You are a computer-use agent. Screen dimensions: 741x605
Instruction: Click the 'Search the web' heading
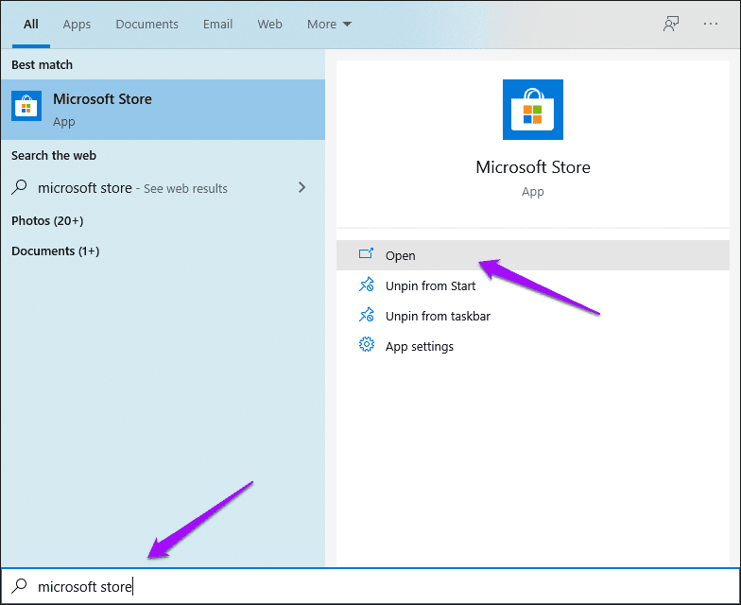click(54, 155)
